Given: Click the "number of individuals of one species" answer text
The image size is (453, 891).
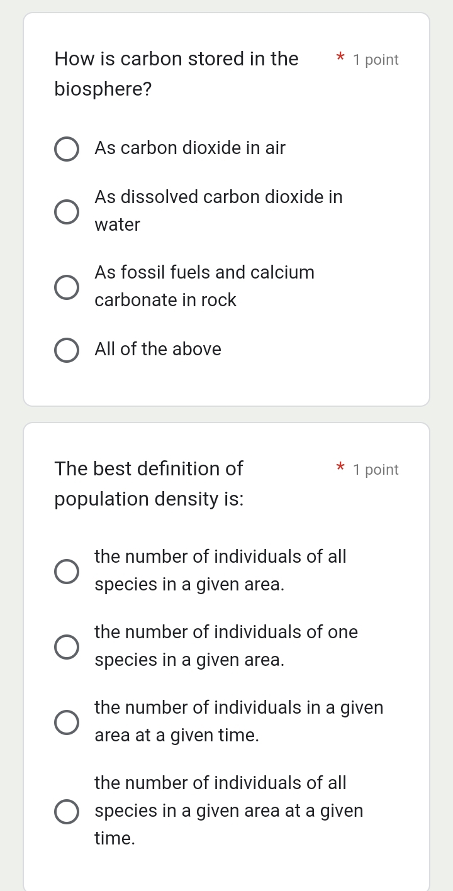Looking at the screenshot, I should click(226, 646).
